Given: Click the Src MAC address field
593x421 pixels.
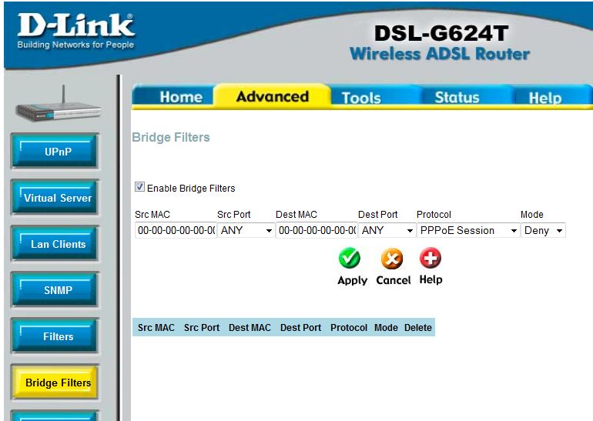Looking at the screenshot, I should (176, 230).
